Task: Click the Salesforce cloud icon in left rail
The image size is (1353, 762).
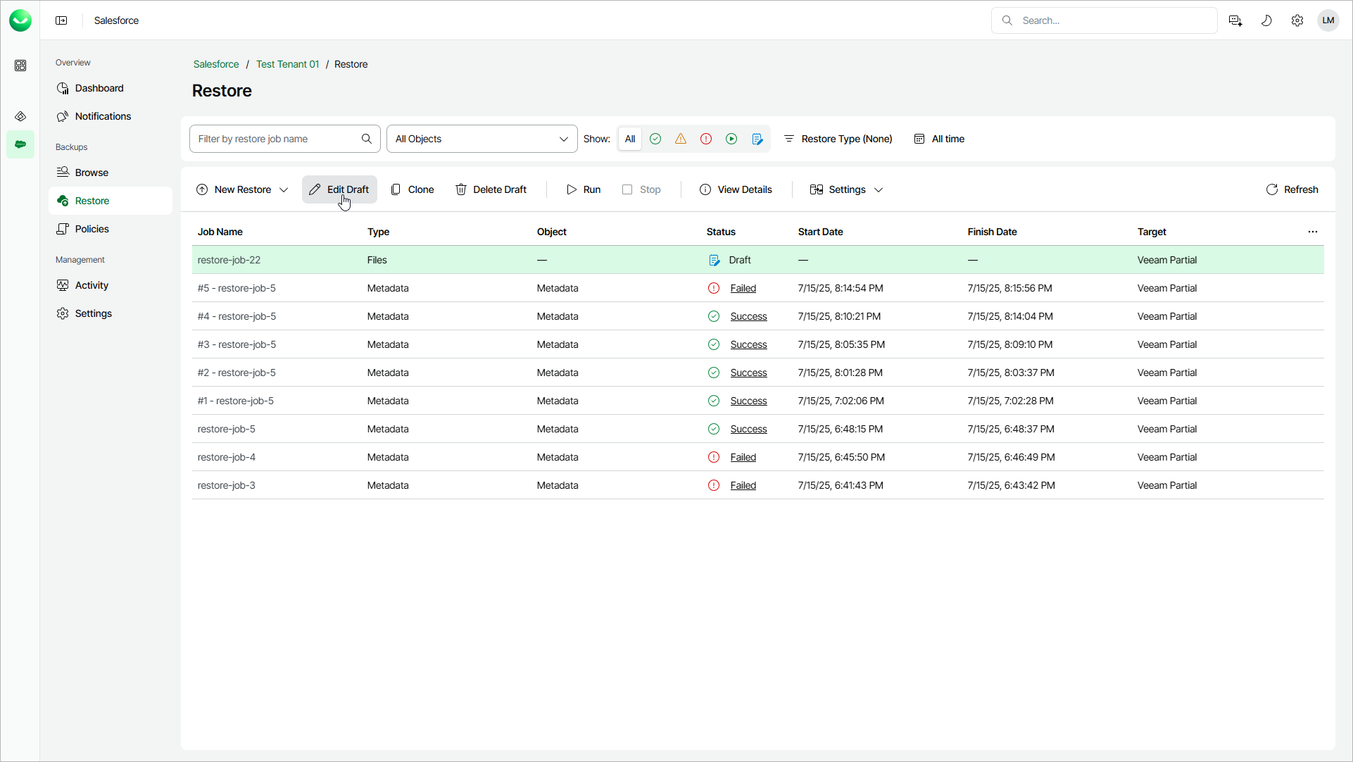Action: pos(20,144)
